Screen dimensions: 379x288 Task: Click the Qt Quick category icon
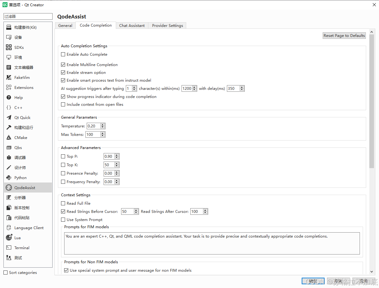tap(9, 118)
